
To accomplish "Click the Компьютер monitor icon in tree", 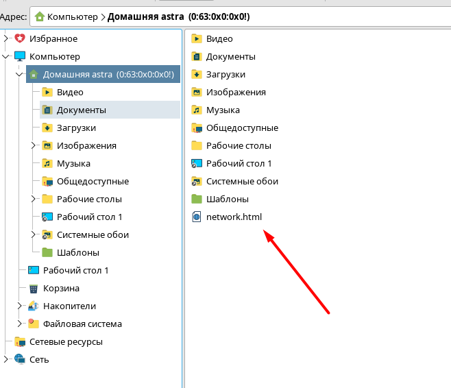I will (x=20, y=56).
